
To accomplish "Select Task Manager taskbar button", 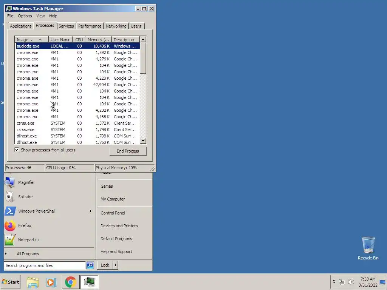I will 89,282.
